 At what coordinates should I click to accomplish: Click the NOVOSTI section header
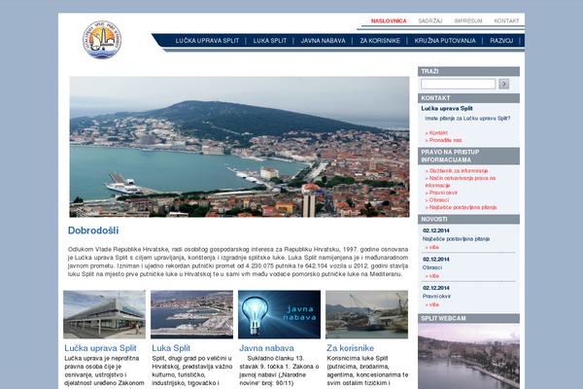(x=469, y=219)
